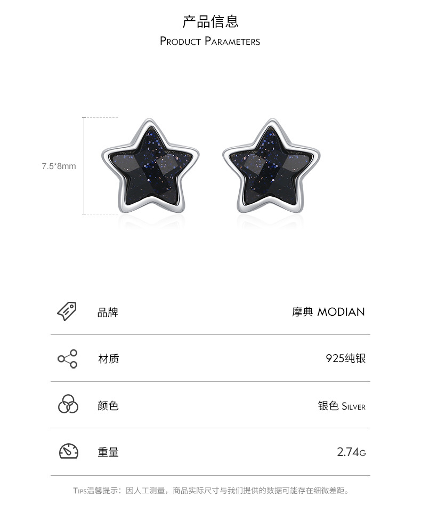This screenshot has height=520, width=421.
Task: Click the vertical dimension measurement line
Action: point(84,166)
